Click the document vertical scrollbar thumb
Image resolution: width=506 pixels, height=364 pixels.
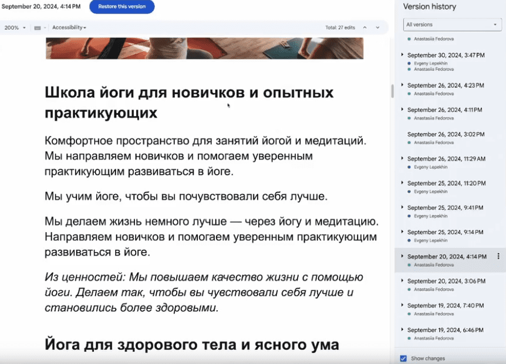click(392, 91)
